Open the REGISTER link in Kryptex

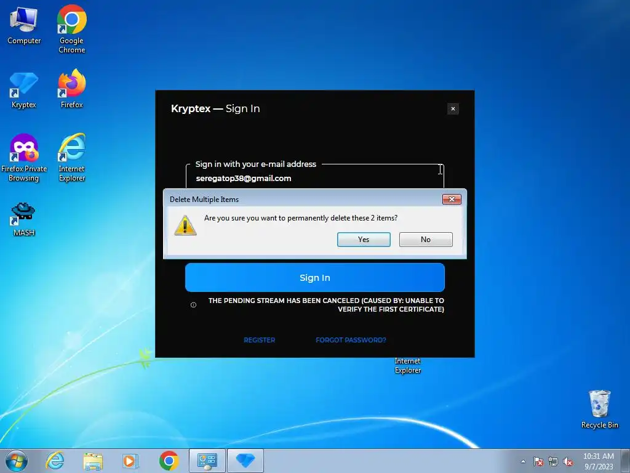coord(259,340)
